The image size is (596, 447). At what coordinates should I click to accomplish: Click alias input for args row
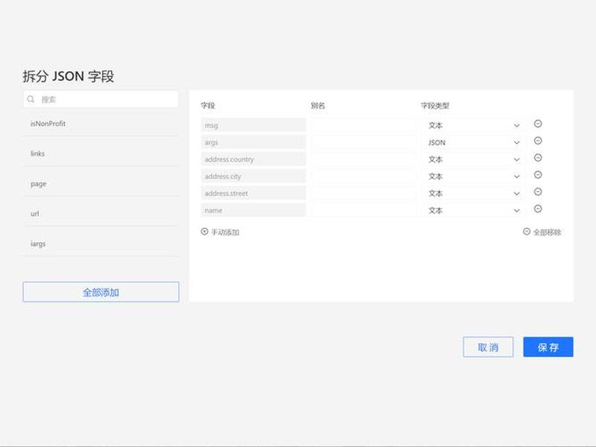tap(364, 142)
